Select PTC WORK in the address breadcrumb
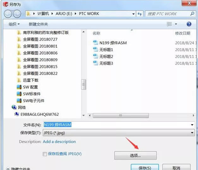198x170 pixels. click(89, 14)
